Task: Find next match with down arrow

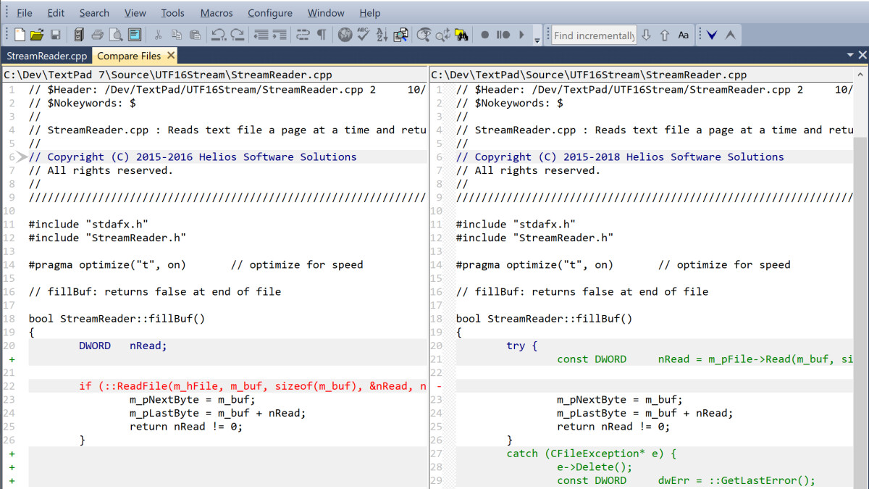Action: pyautogui.click(x=647, y=35)
